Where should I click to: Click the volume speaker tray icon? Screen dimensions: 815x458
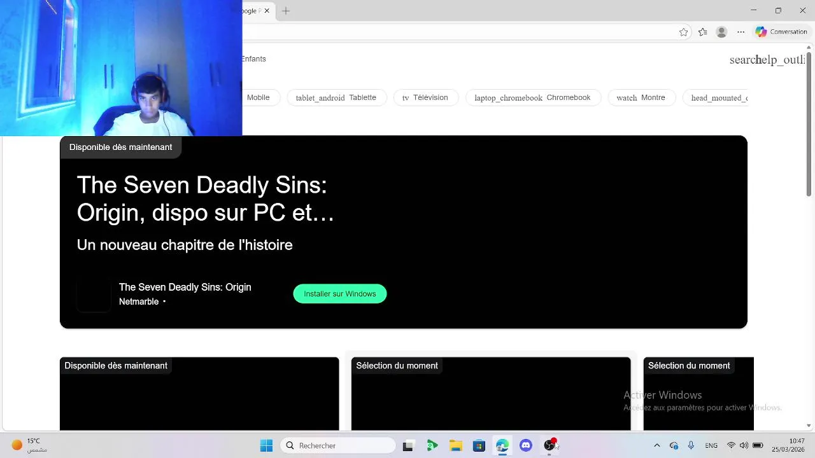coord(744,445)
